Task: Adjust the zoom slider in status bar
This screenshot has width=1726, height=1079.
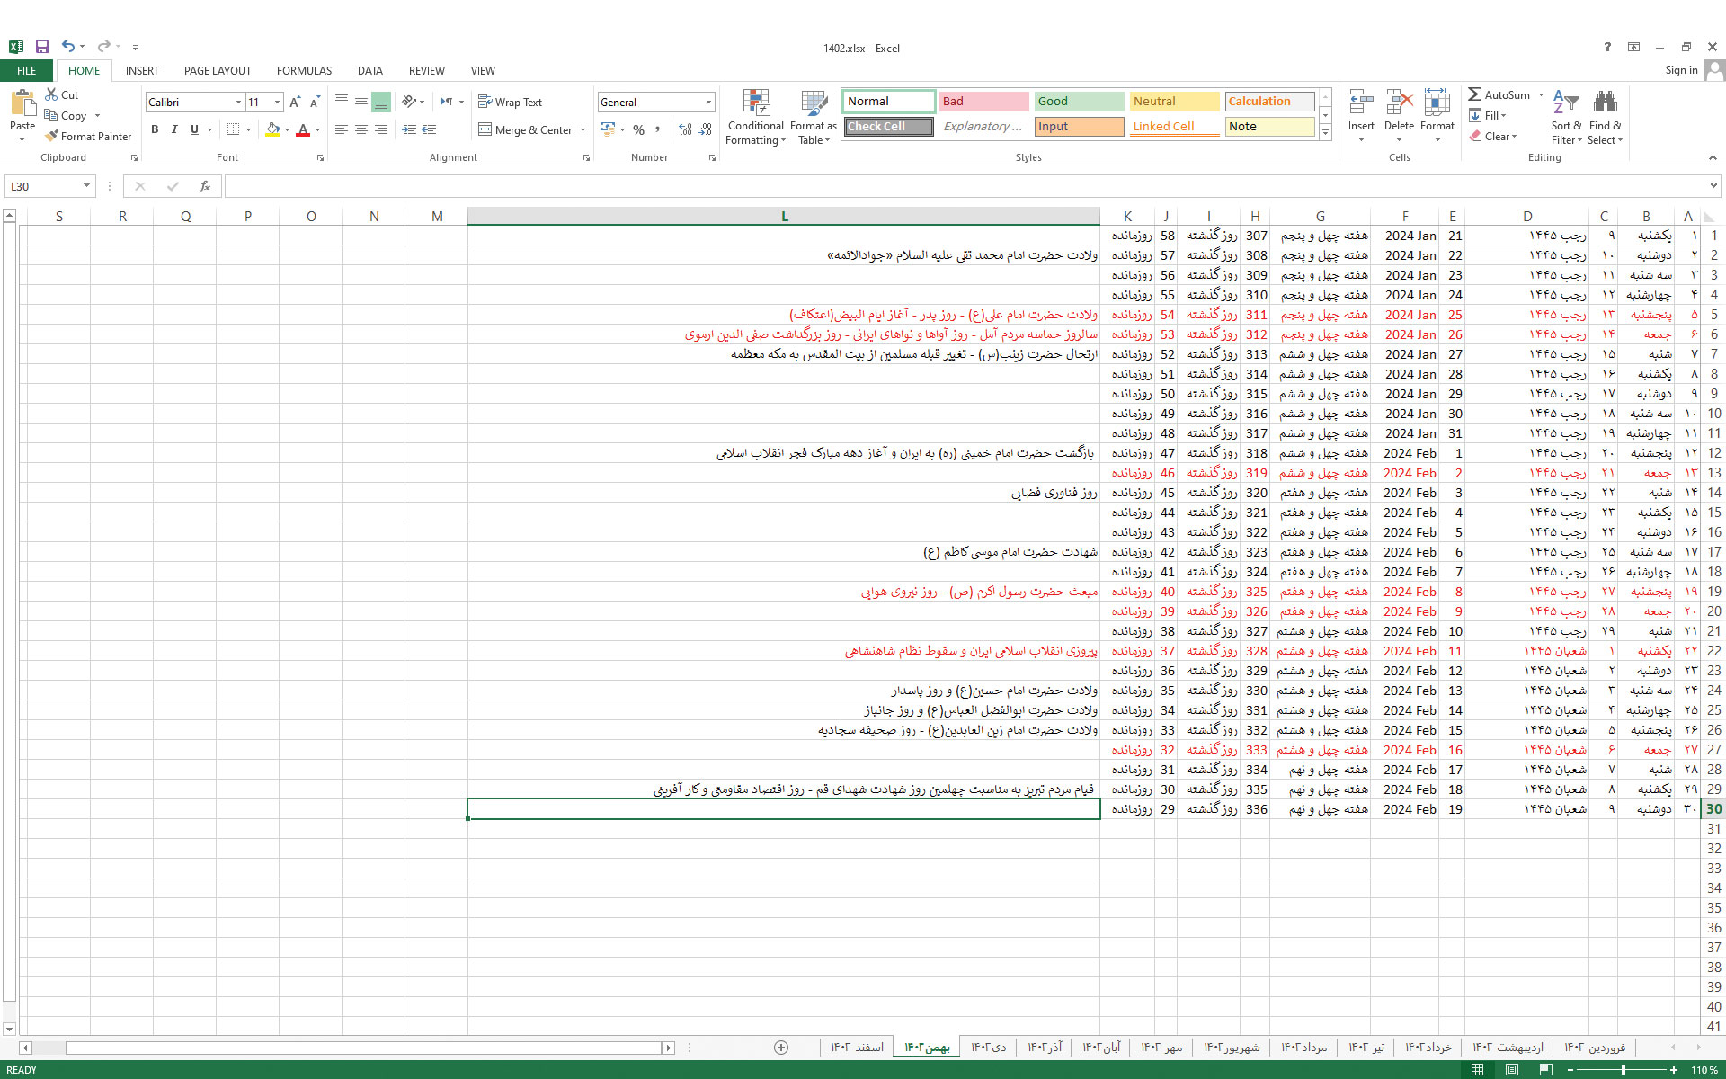Action: 1624,1070
